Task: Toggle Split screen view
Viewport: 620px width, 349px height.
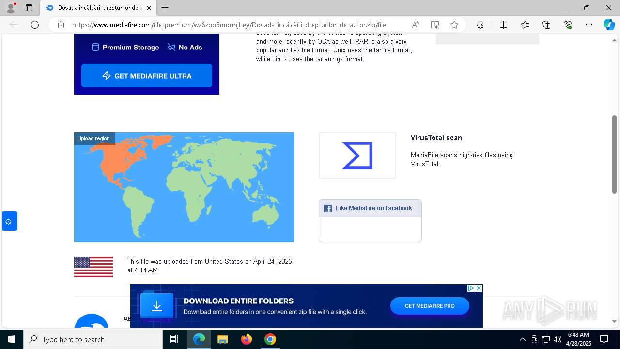Action: [503, 25]
